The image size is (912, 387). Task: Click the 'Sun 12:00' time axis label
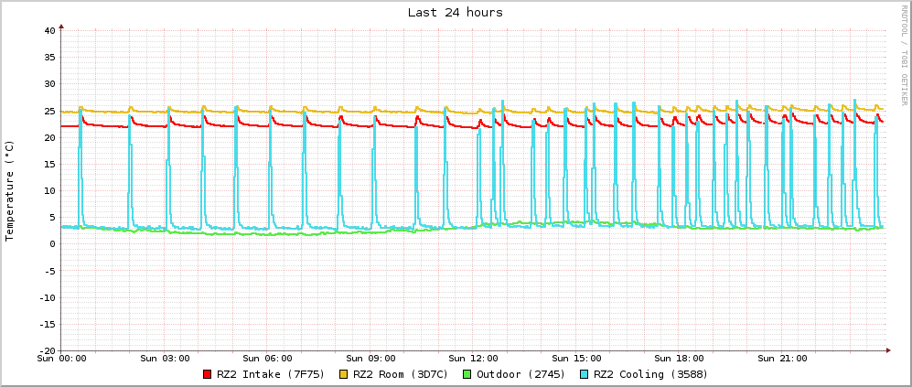click(474, 358)
